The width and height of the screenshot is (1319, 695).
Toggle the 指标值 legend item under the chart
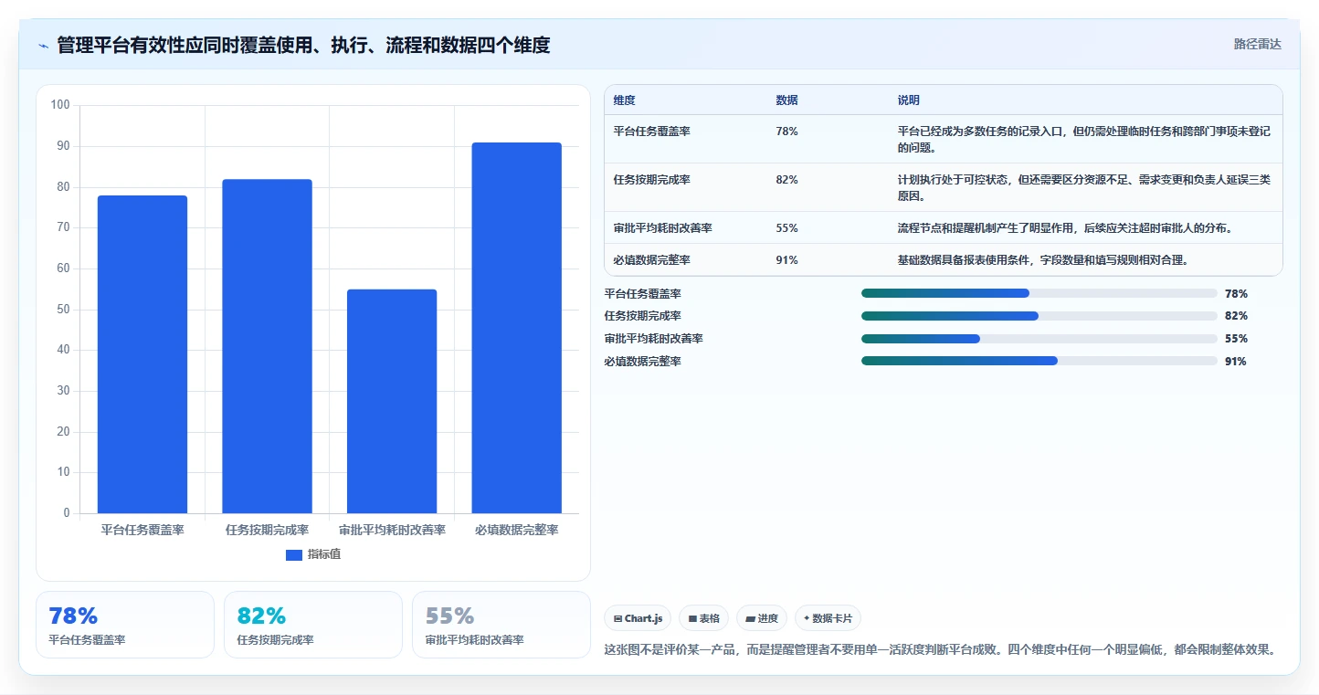(313, 554)
